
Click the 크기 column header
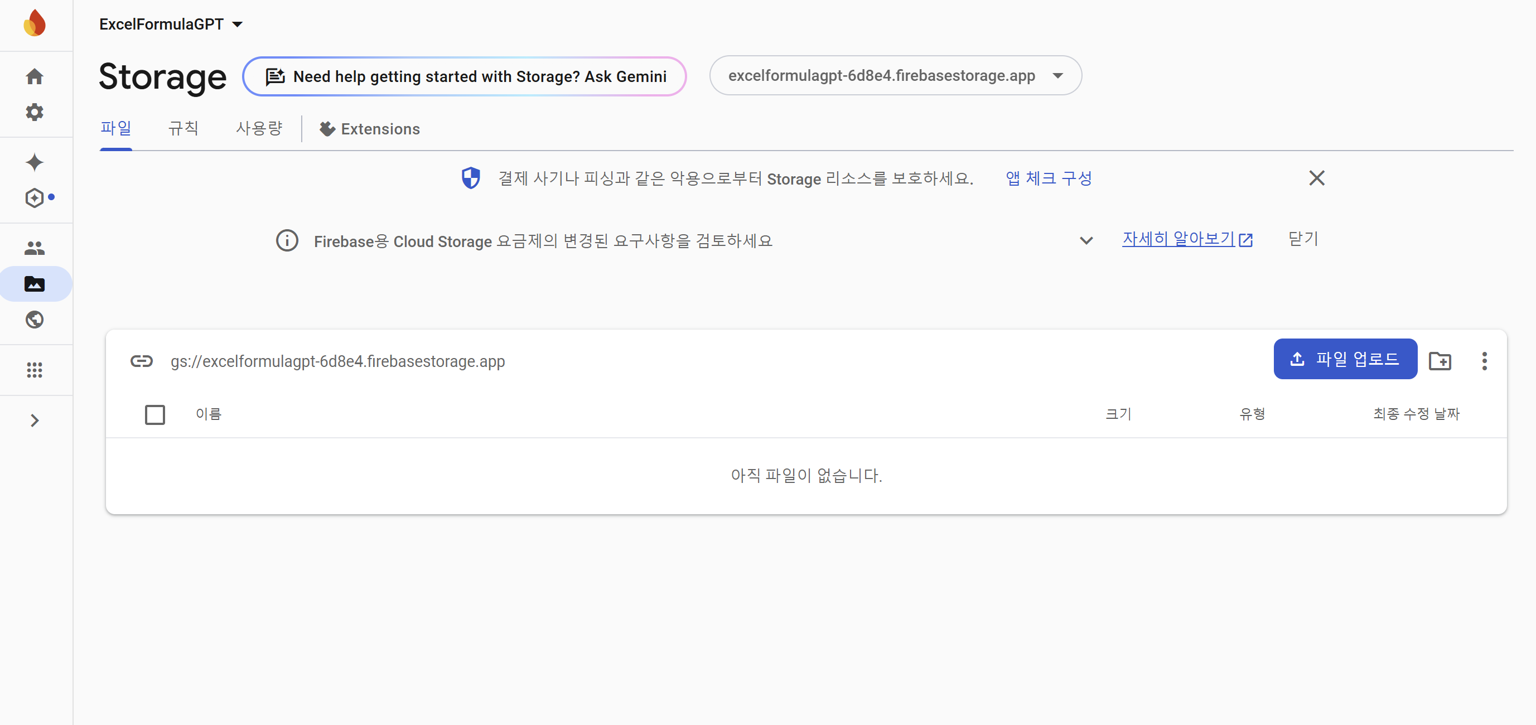pyautogui.click(x=1119, y=414)
